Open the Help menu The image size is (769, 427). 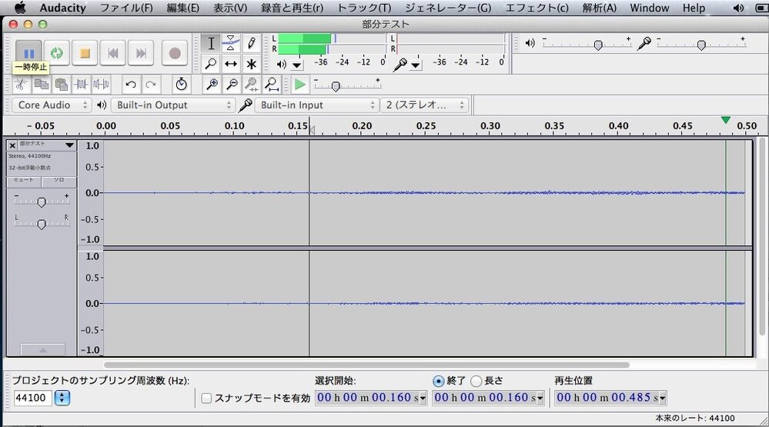click(x=694, y=8)
